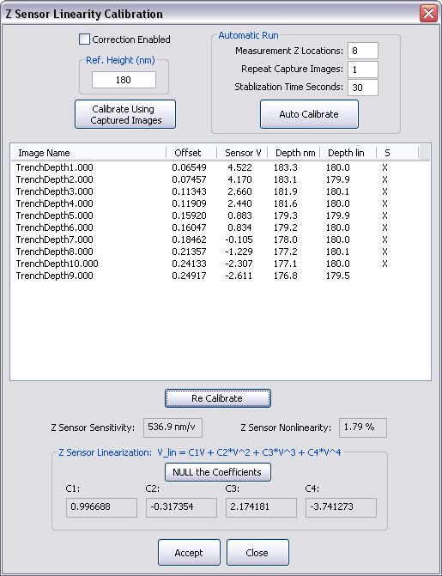Toggle the X mark for TrenchDepth5.000
442x576 pixels.
[384, 215]
